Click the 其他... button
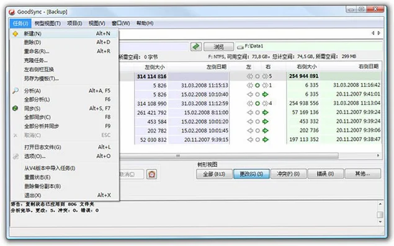Screen dimensions: 394x246 pos(362,174)
